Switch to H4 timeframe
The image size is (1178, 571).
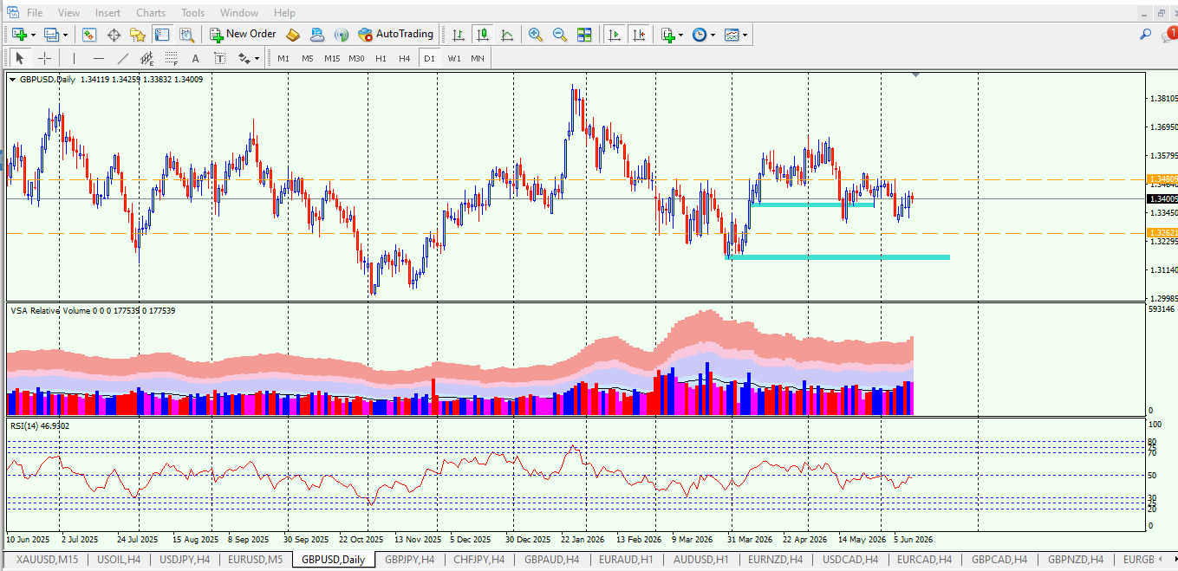coord(405,58)
